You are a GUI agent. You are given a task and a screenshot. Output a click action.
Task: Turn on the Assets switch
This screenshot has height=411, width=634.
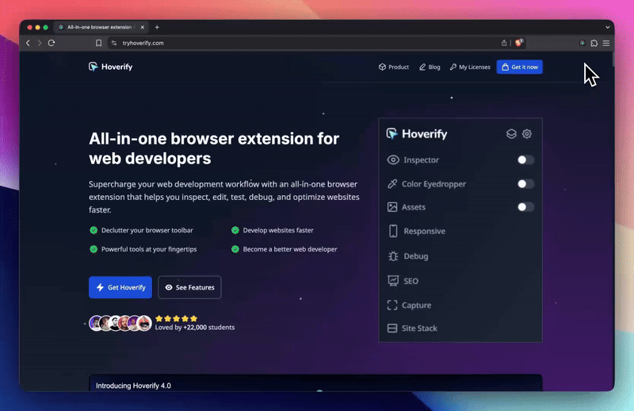(x=525, y=207)
